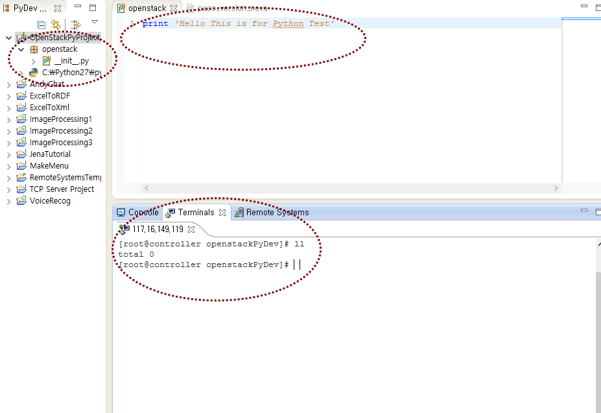This screenshot has width=601, height=413.
Task: Click the Python file icon on openstack editor tab
Action: (x=121, y=8)
